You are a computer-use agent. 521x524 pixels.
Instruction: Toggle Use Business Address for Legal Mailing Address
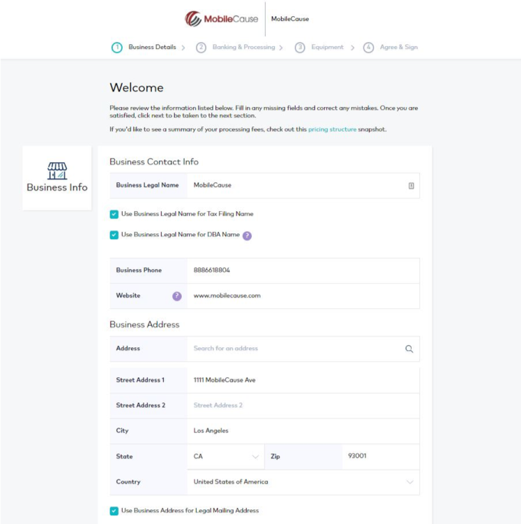click(x=114, y=511)
